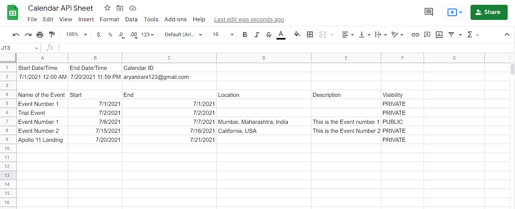Select 'Mumbai, Maharashtra, India' cell
This screenshot has width=515, height=209.
point(264,122)
